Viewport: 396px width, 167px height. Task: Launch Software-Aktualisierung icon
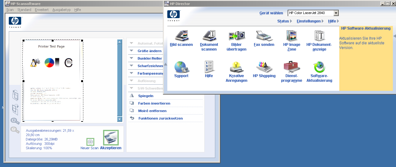coord(319,66)
